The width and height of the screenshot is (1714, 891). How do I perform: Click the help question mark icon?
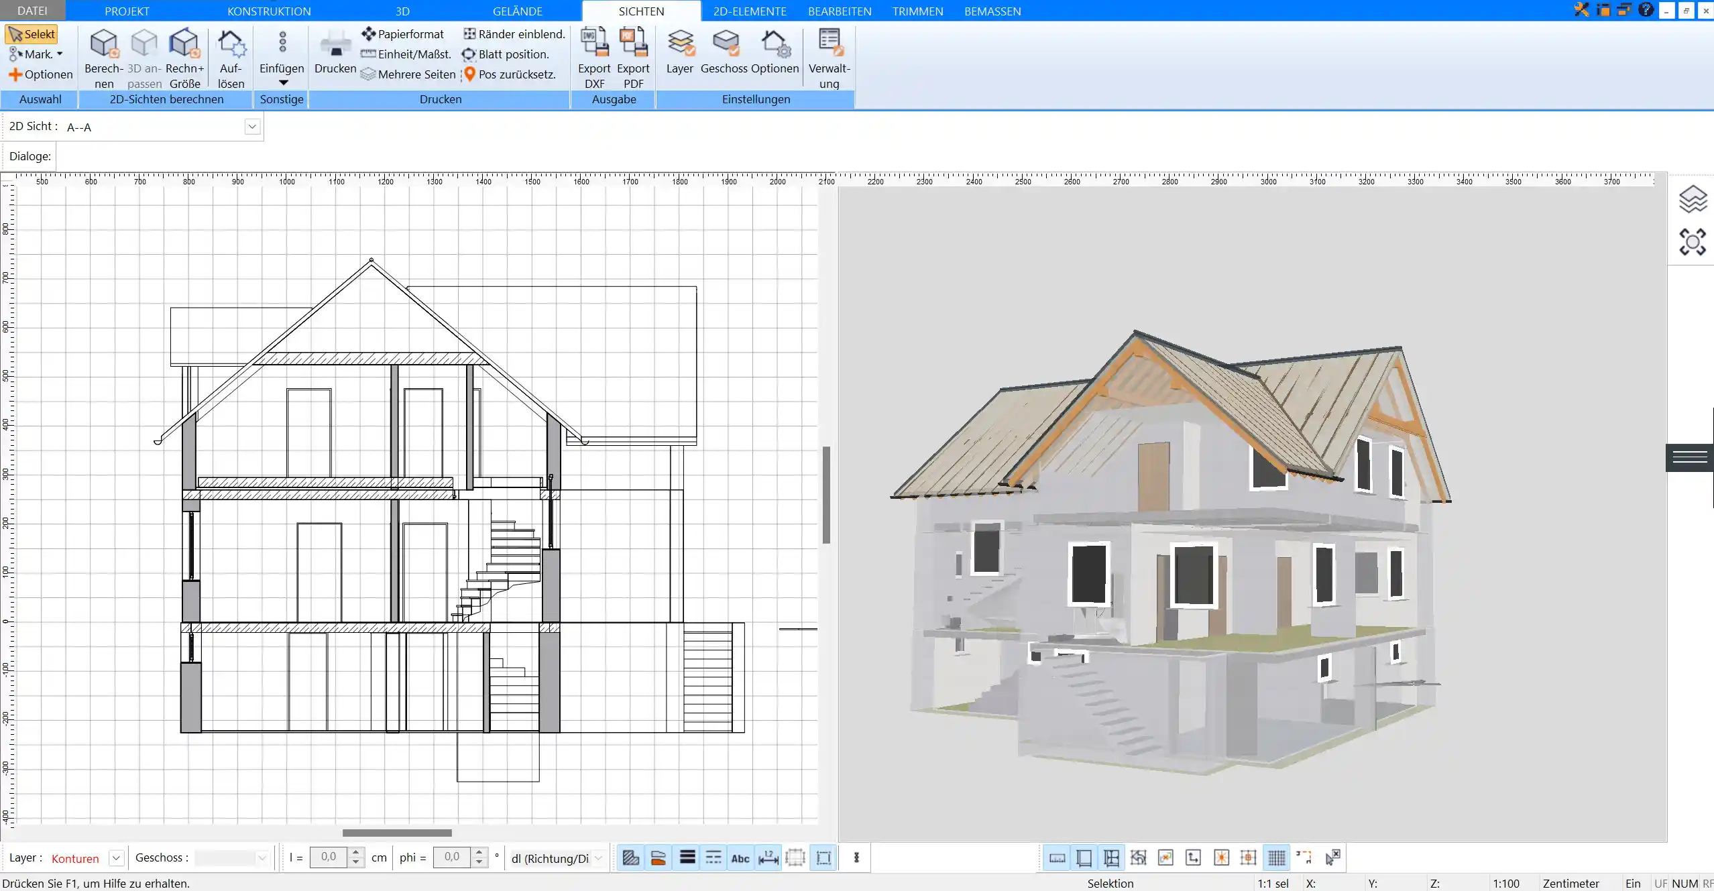(1645, 10)
